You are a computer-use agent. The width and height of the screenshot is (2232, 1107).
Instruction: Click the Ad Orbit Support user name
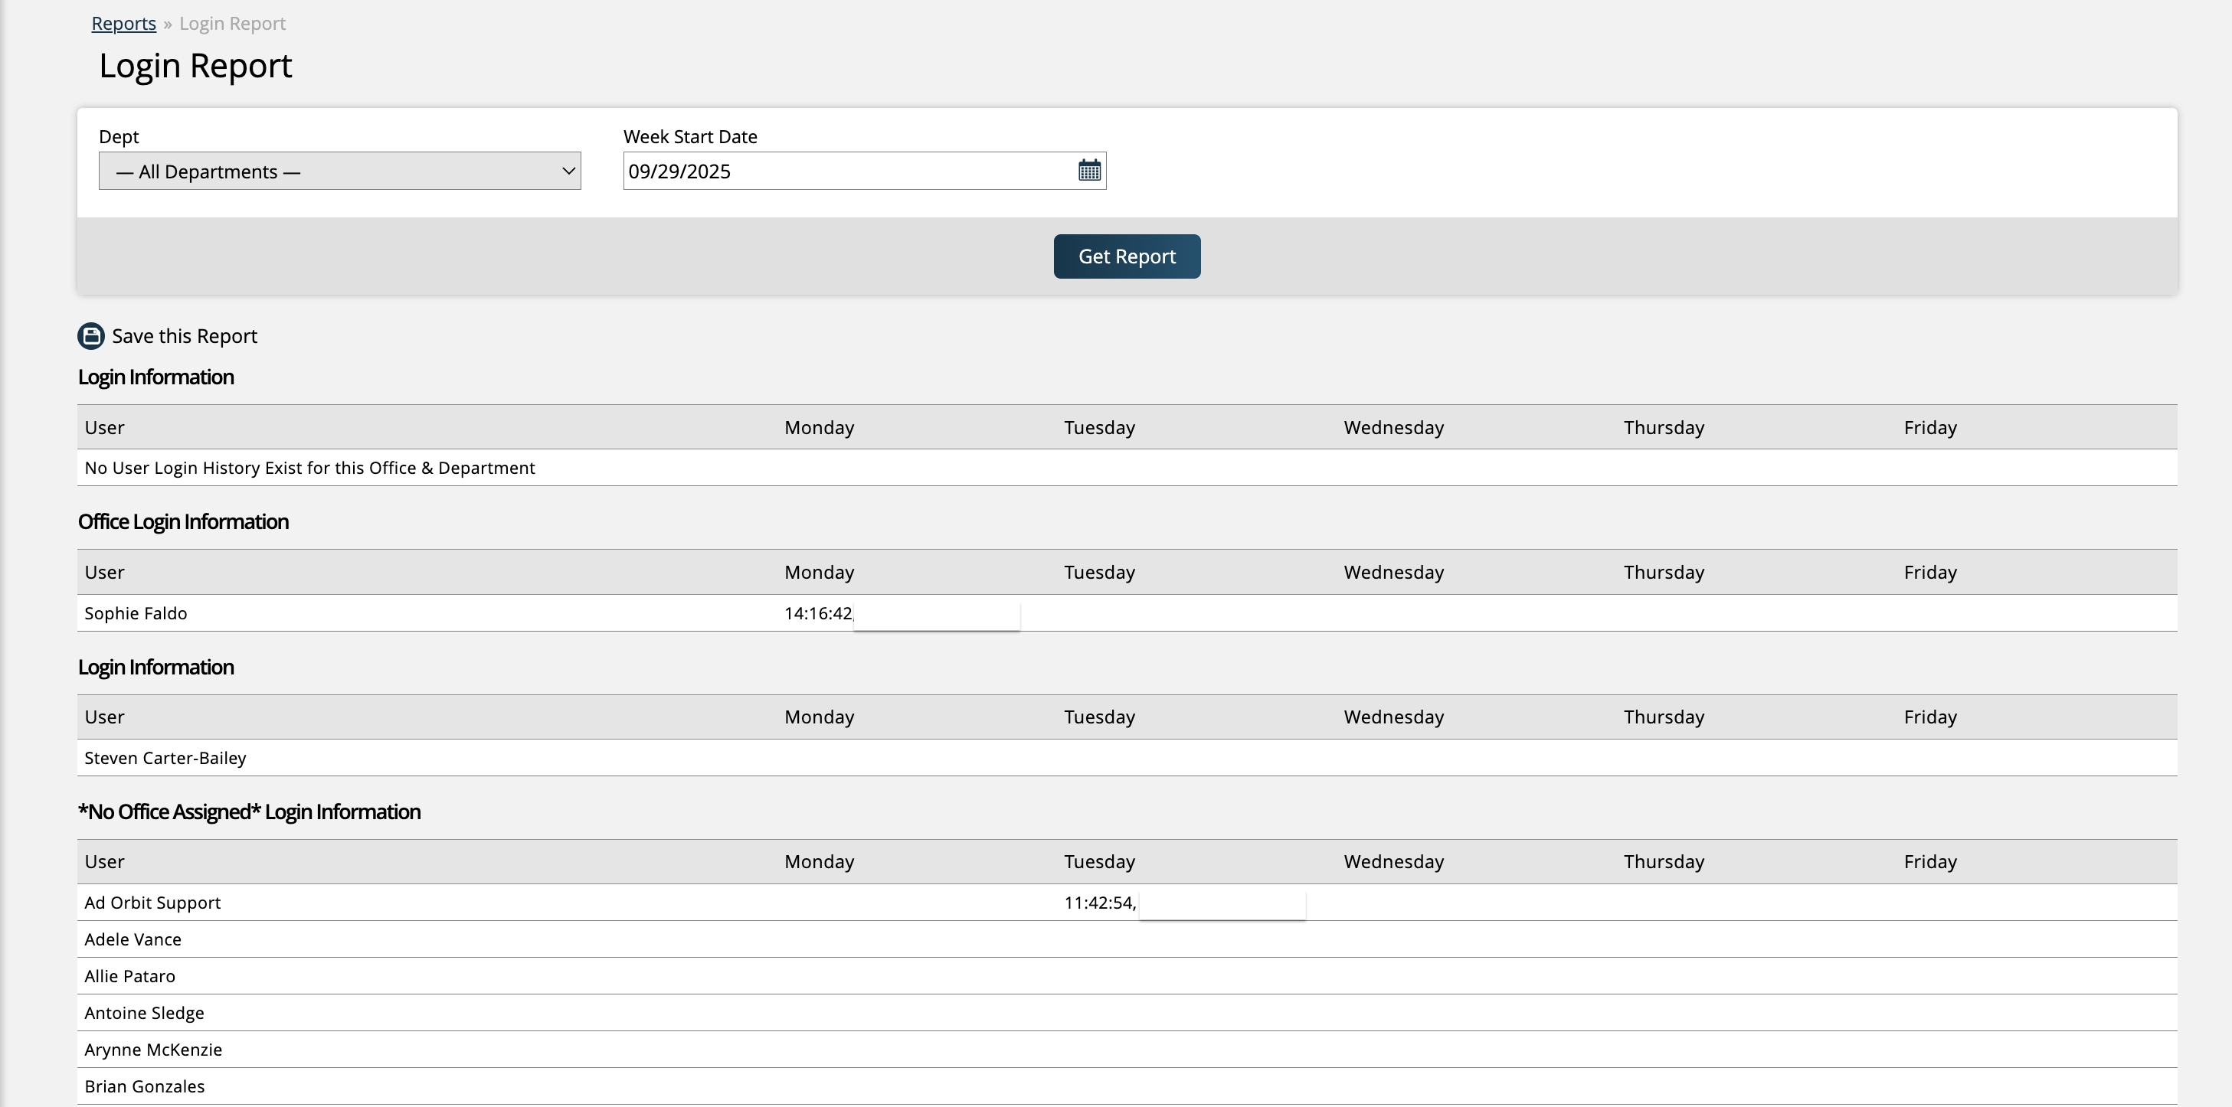click(152, 903)
